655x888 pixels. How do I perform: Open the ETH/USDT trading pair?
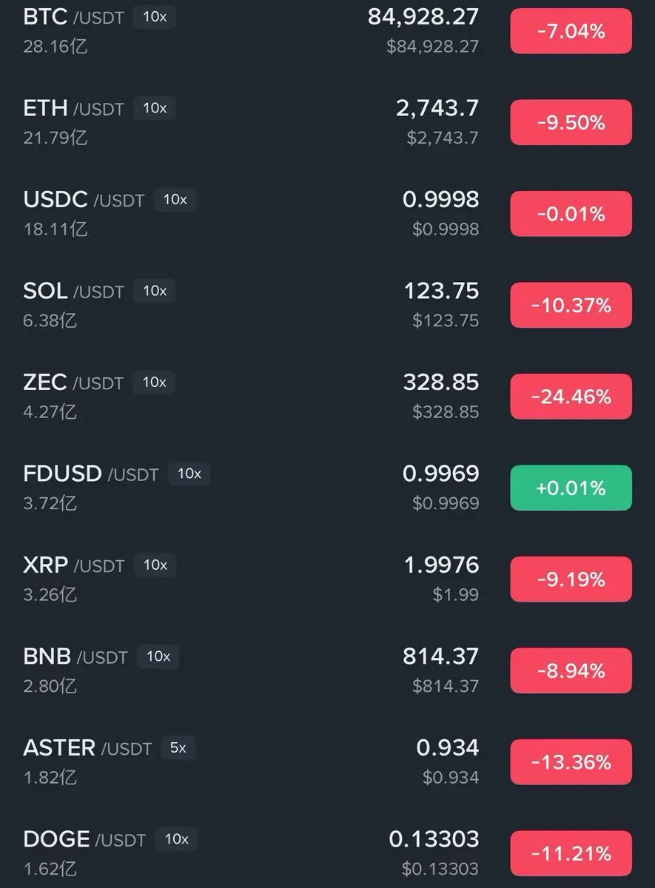click(73, 108)
